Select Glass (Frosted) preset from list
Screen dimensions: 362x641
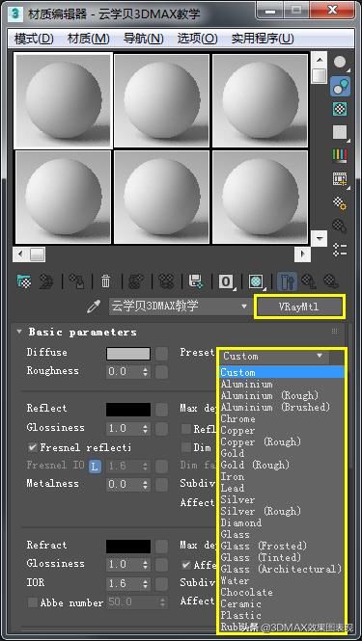coord(264,546)
